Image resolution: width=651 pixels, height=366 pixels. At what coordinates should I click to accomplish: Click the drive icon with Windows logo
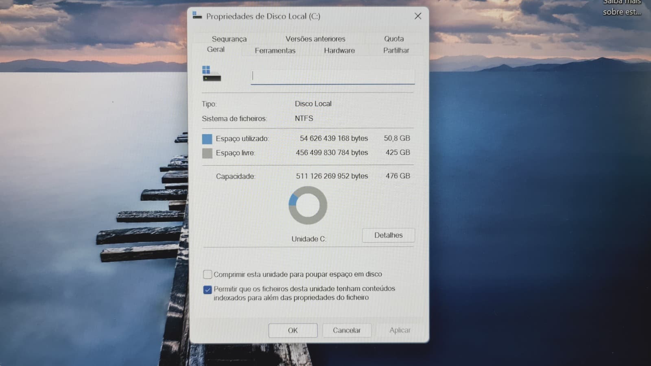click(211, 74)
